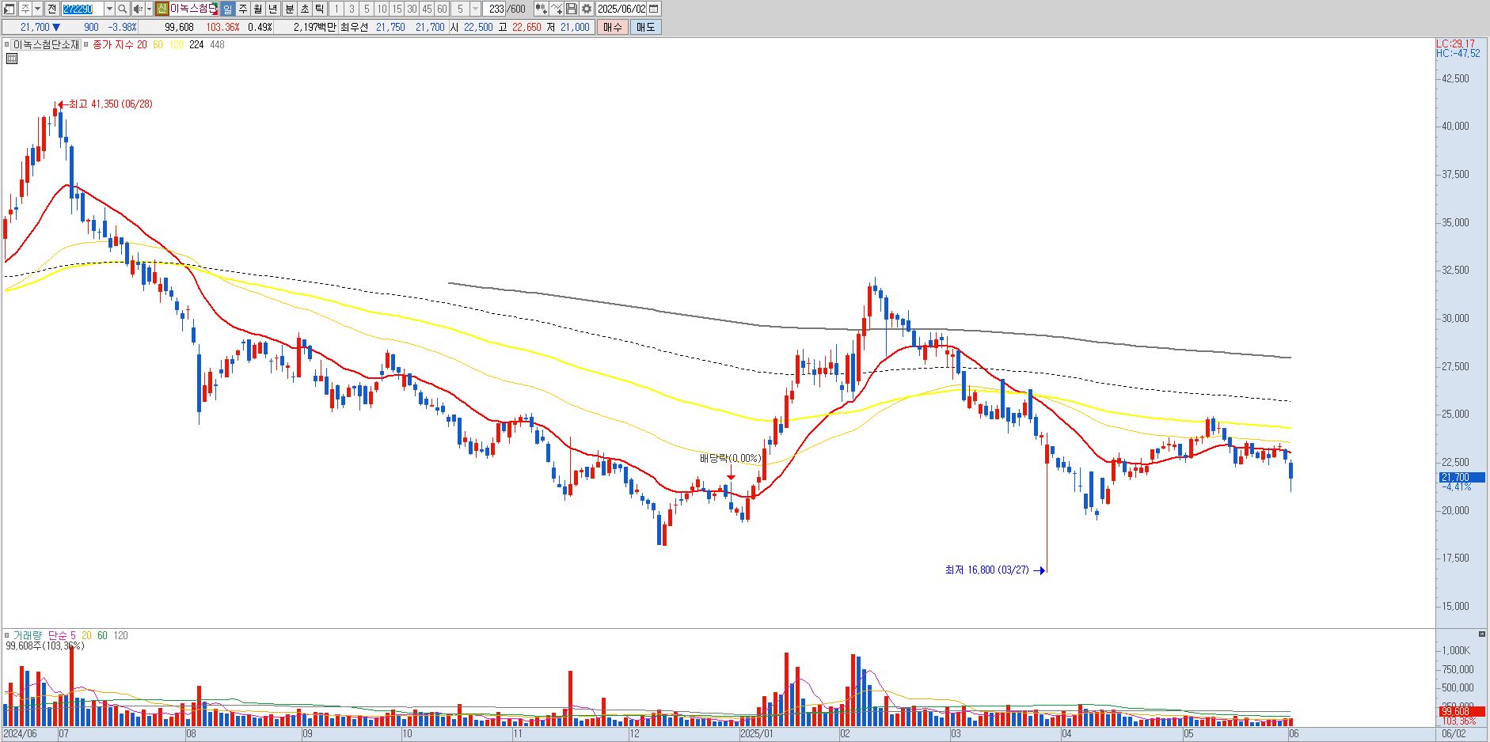Viewport: 1490px width, 742px height.
Task: Click the 최저 16,800 (03/27) low label
Action: click(986, 570)
